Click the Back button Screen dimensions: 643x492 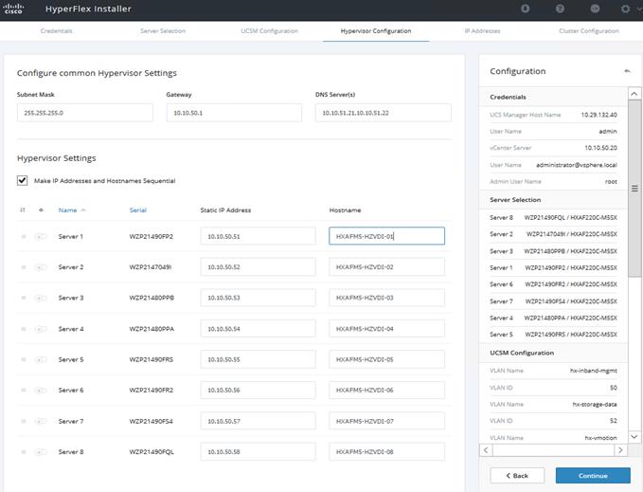[x=517, y=476]
